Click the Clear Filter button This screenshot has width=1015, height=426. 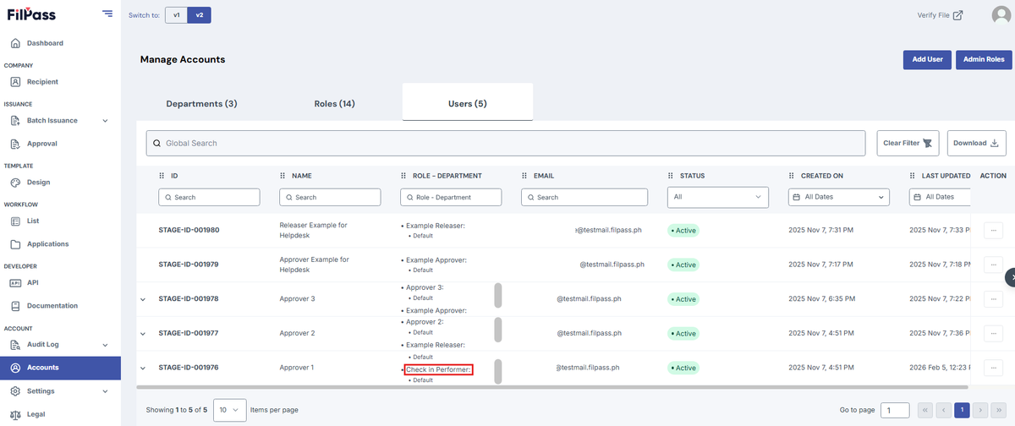click(908, 143)
